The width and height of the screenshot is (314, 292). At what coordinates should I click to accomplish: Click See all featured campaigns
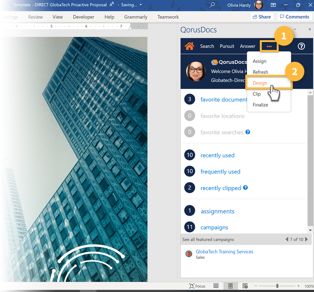pyautogui.click(x=208, y=239)
